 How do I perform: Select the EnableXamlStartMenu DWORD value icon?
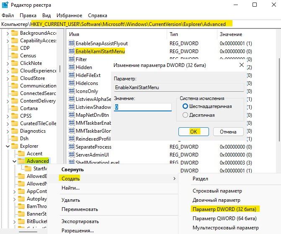coord(72,51)
